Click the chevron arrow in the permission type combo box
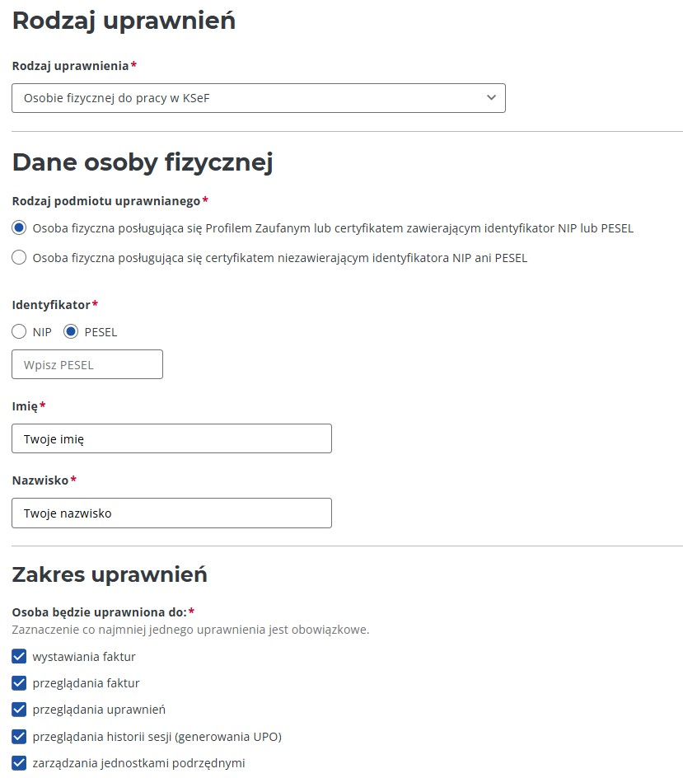This screenshot has height=778, width=683. (x=491, y=98)
